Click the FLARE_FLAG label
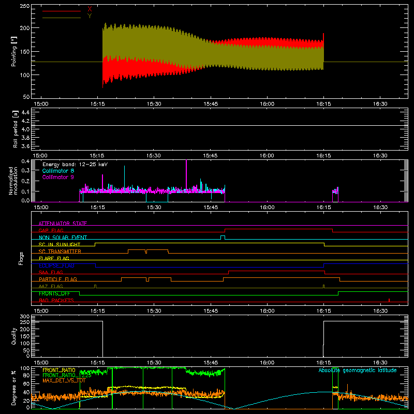The width and height of the screenshot is (414, 414). [x=54, y=258]
